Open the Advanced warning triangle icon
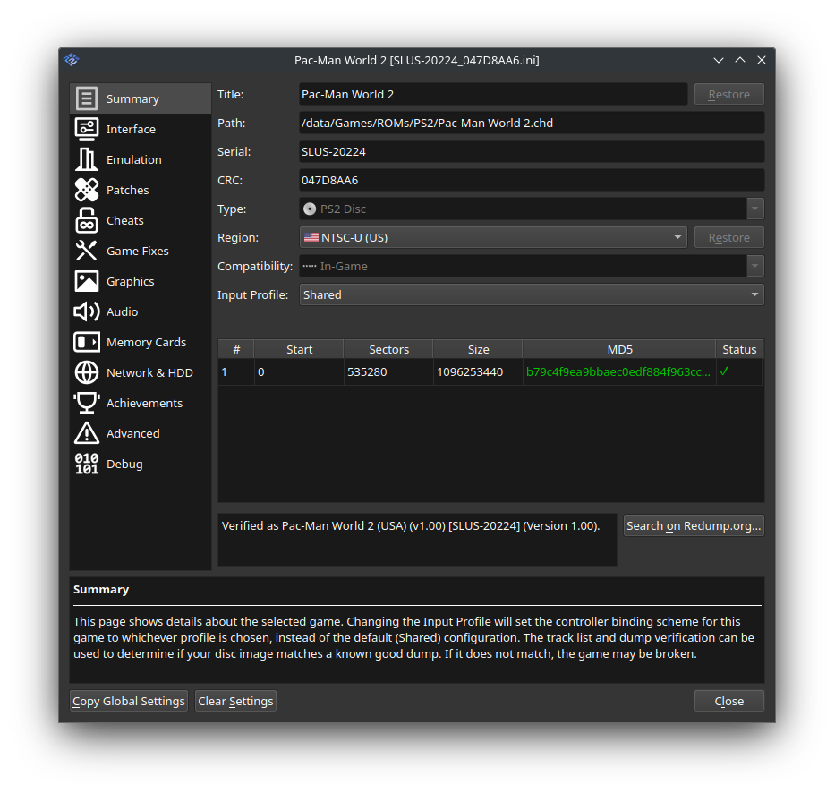835x793 pixels. click(x=87, y=433)
